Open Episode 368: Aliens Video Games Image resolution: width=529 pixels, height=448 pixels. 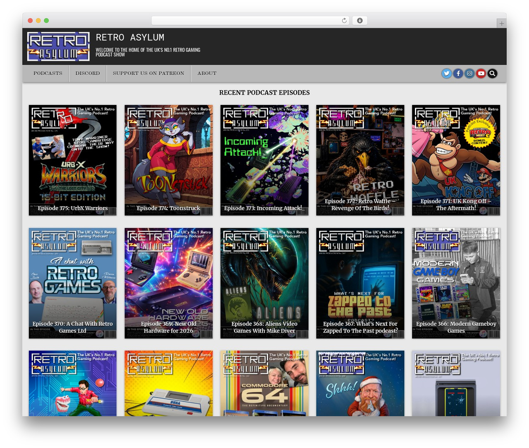[264, 283]
